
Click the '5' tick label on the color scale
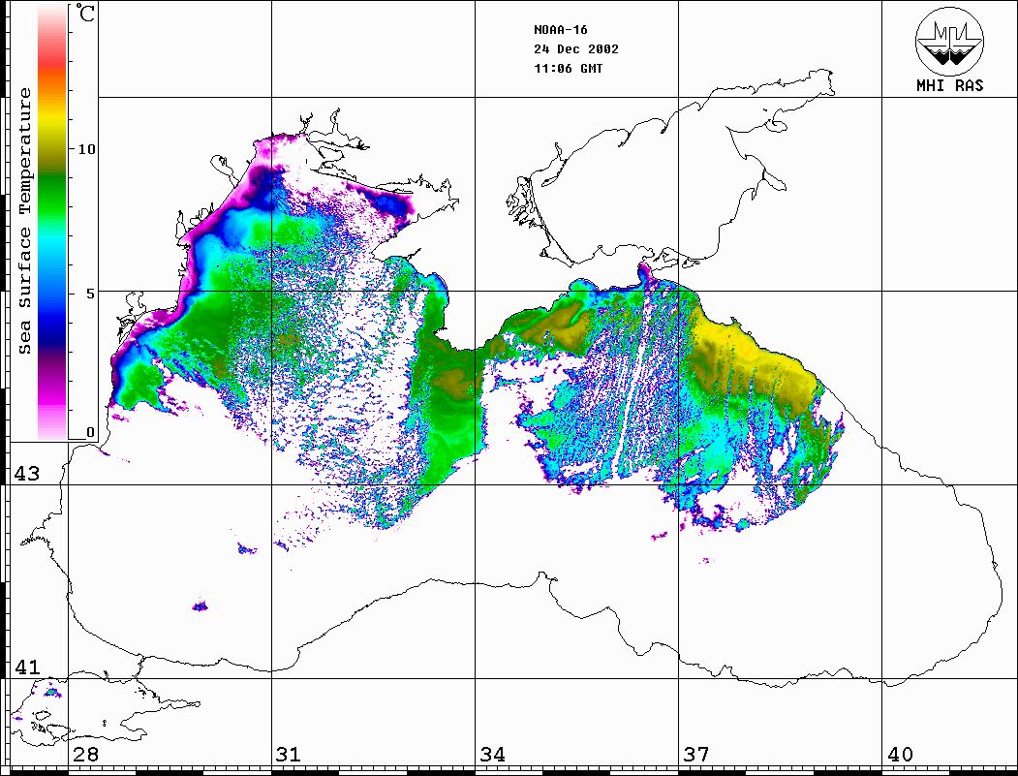pyautogui.click(x=91, y=294)
